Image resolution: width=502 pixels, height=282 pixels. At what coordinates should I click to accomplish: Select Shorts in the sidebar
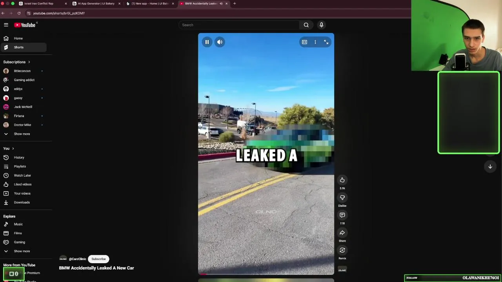(x=24, y=47)
